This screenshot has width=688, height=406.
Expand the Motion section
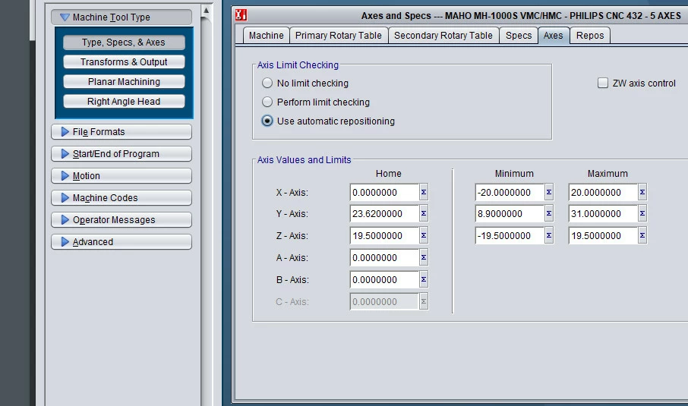point(122,175)
